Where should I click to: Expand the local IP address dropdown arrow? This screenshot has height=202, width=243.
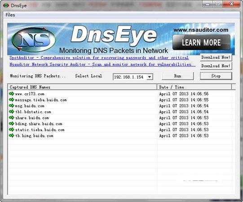150,77
